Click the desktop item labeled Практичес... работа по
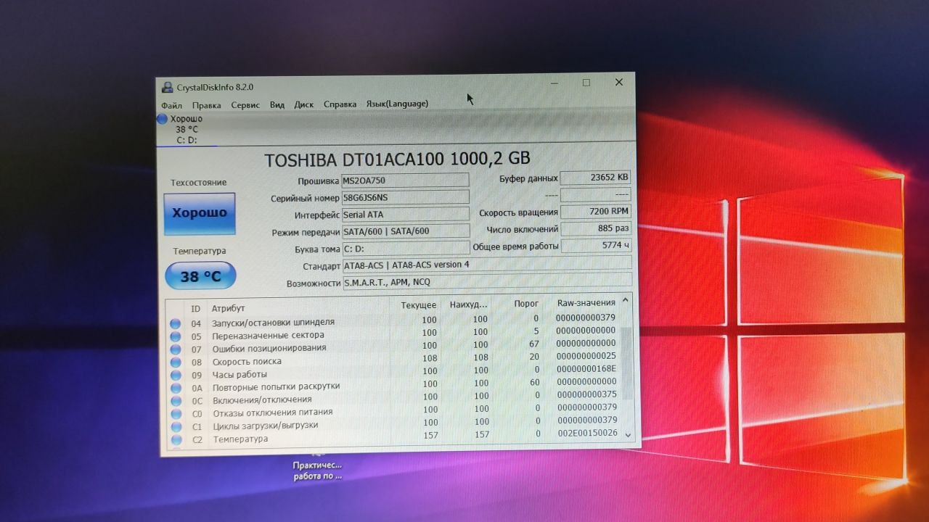The image size is (929, 522). coord(317,471)
